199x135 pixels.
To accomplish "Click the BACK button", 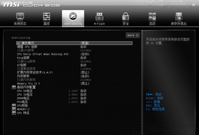I will (x=133, y=36).
